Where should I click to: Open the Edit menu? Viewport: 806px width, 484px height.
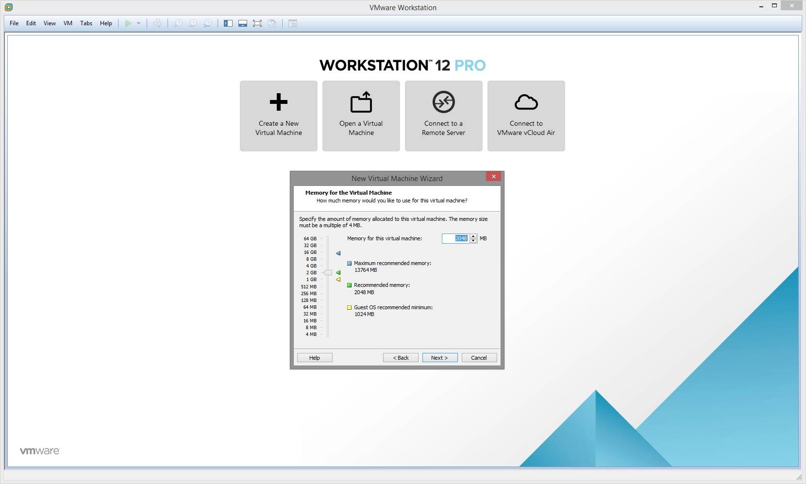31,23
